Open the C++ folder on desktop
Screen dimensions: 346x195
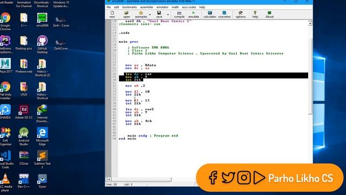pos(24,20)
